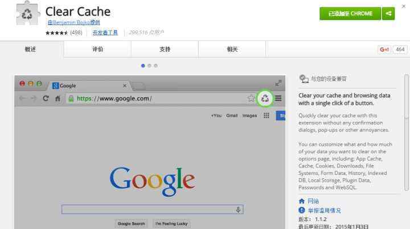Click the (498) review count
Screen dimensions: 410x229
tap(76, 32)
